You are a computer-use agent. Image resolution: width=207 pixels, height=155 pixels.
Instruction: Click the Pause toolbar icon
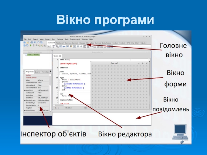[34, 45]
